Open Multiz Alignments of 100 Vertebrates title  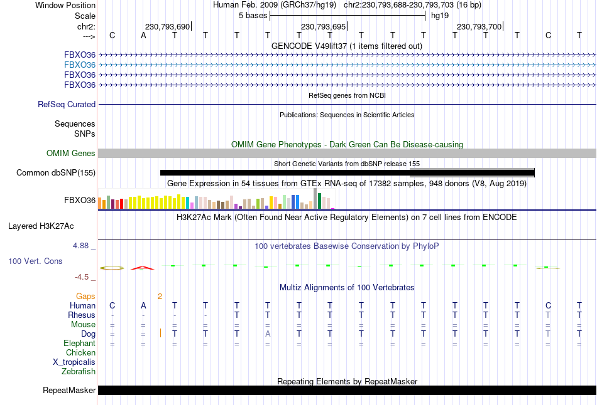pyautogui.click(x=347, y=288)
